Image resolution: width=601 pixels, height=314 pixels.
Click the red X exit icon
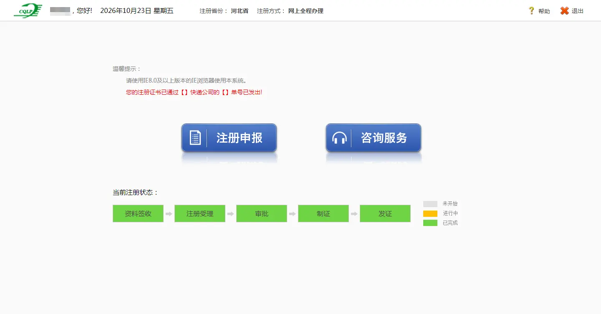564,11
